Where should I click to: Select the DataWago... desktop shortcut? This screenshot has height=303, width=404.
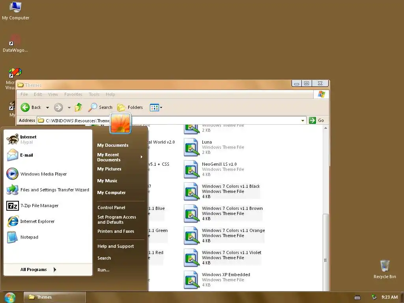tap(15, 43)
